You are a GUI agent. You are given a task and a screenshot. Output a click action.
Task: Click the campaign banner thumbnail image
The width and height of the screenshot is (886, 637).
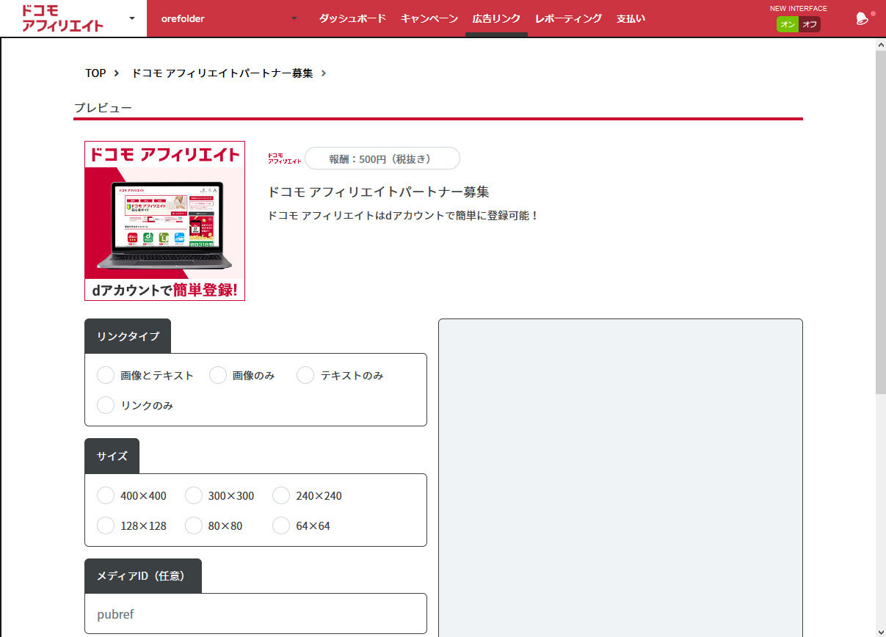click(x=164, y=221)
